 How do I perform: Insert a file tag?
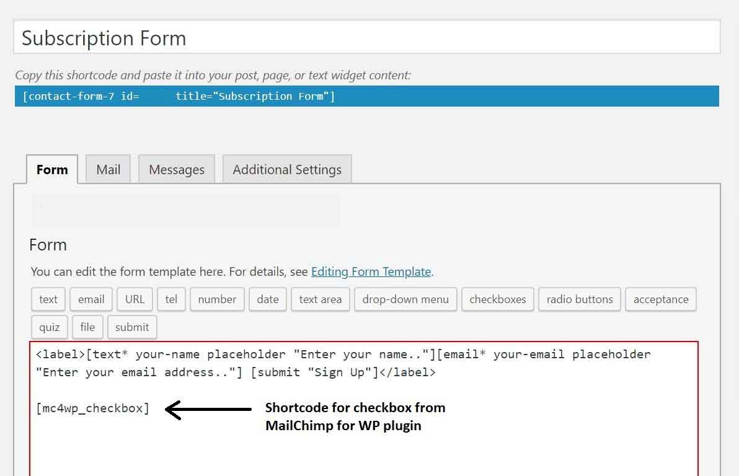(x=87, y=327)
